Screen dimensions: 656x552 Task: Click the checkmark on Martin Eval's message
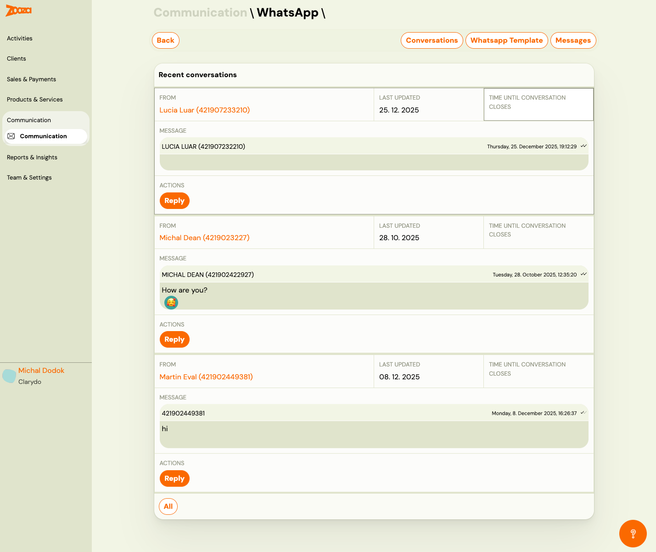coord(583,413)
